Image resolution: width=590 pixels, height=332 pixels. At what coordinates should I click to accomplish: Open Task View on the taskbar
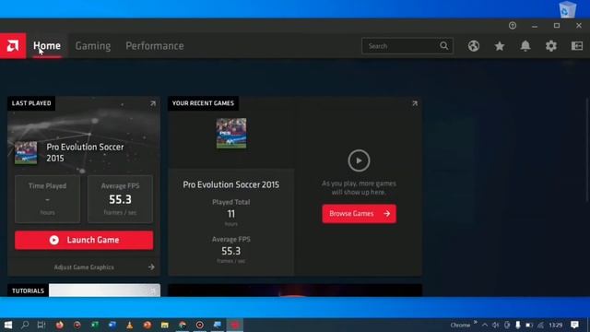click(41, 325)
